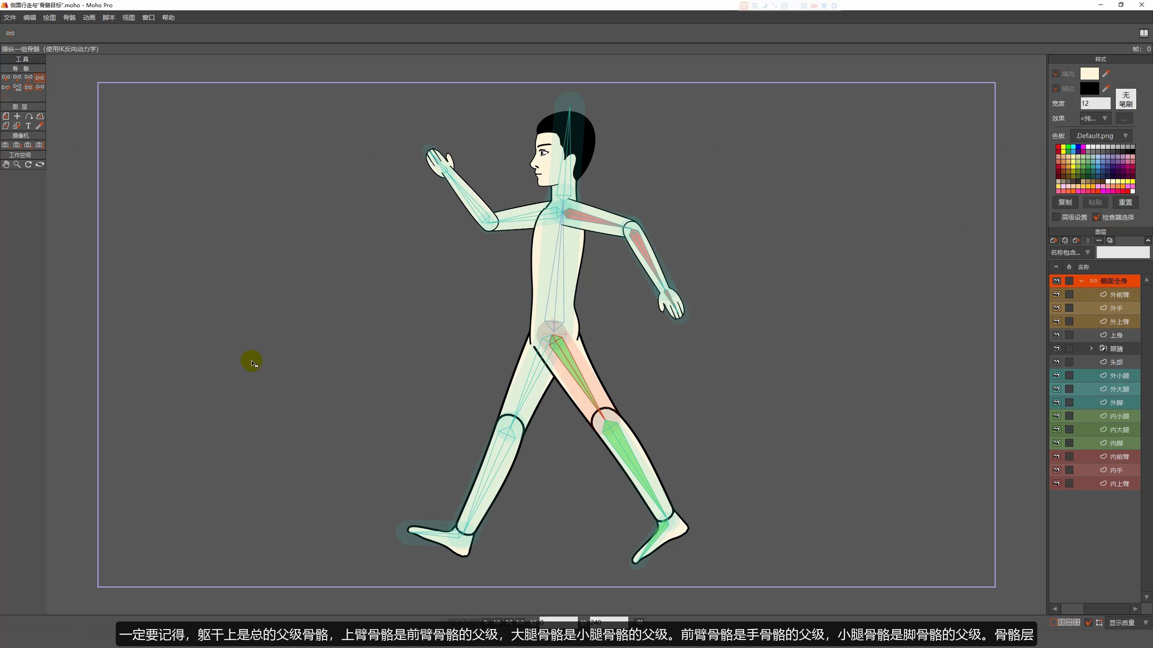Hide the 外前臂 layer using eye icon
This screenshot has width=1153, height=648.
1057,295
